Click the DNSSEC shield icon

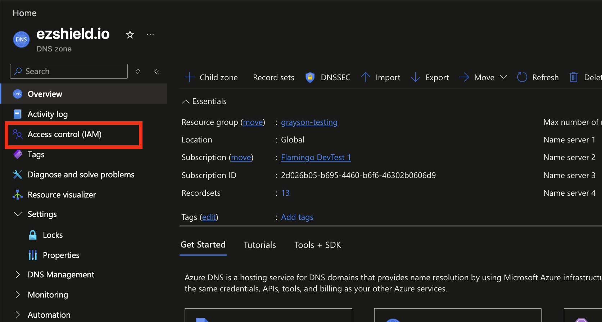click(x=310, y=77)
